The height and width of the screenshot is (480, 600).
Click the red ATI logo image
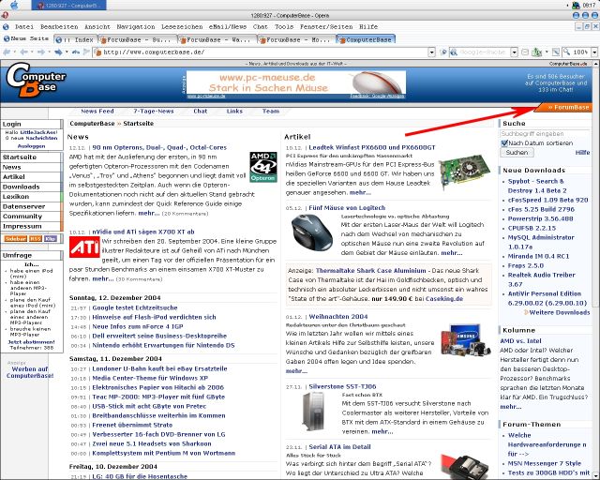[84, 247]
